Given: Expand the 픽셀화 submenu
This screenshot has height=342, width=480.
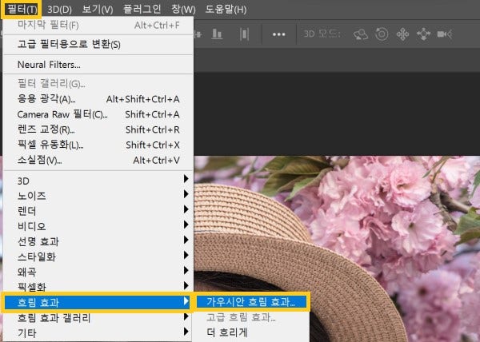Looking at the screenshot, I should [98, 286].
